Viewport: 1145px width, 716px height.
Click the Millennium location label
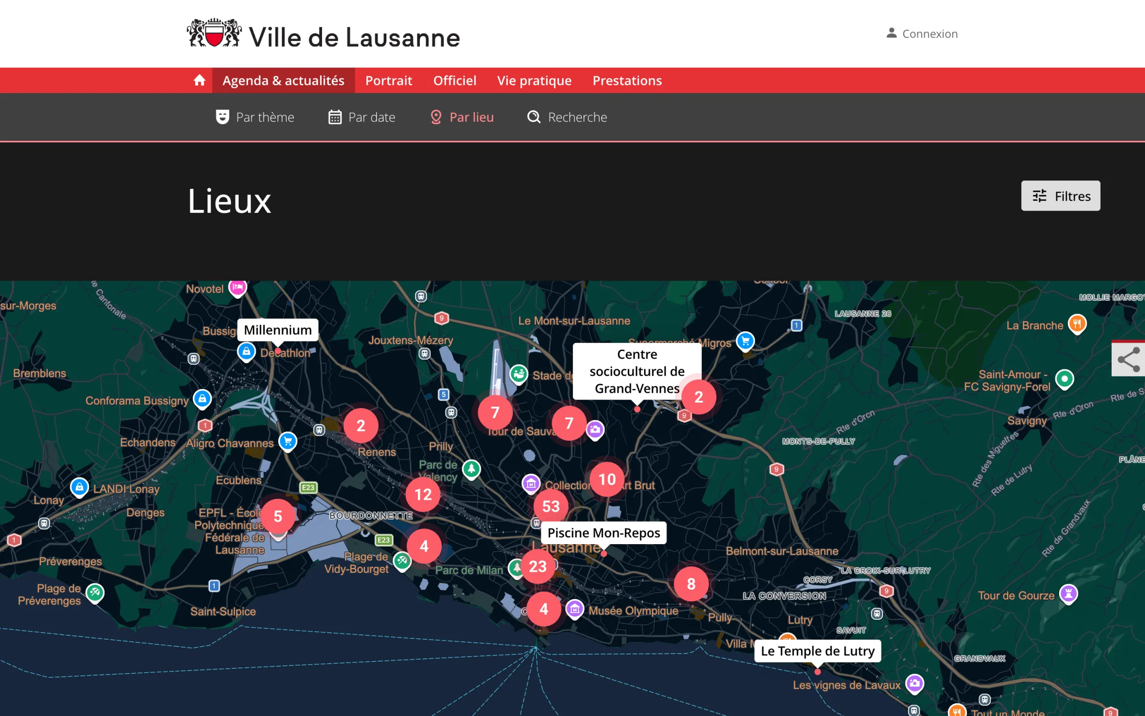278,330
